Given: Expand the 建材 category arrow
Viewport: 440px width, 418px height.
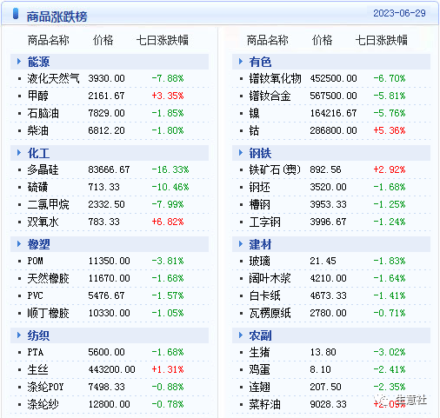Looking at the screenshot, I should click(241, 244).
